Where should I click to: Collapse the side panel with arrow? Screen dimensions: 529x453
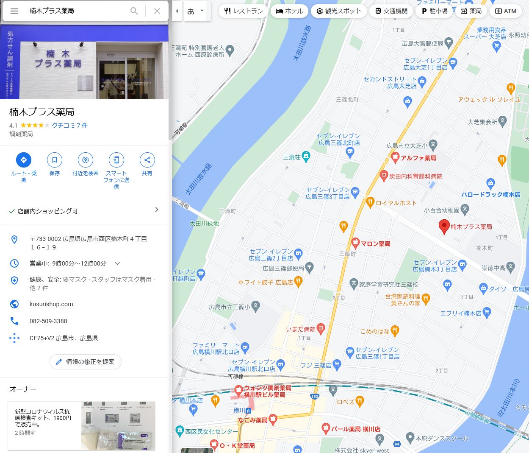point(177,11)
